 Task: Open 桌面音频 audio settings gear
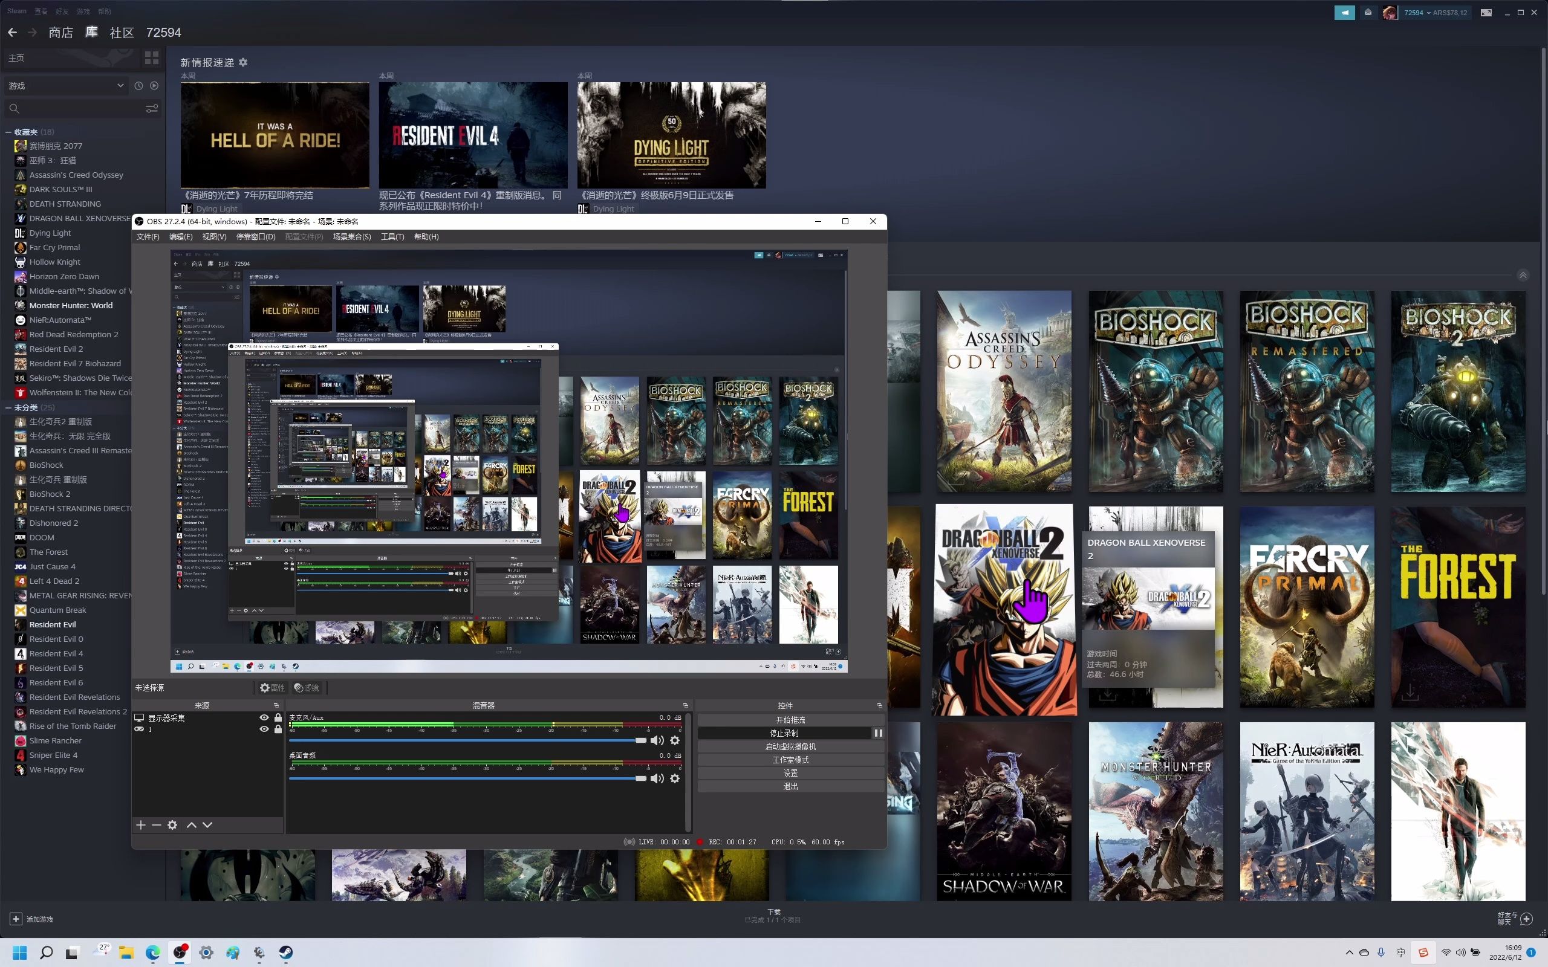[675, 778]
